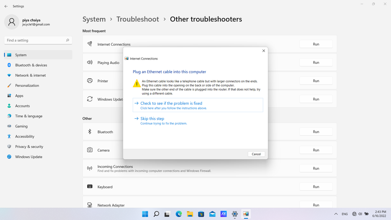Click the network status tray icon

(x=354, y=214)
